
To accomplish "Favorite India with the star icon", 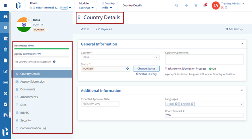I will [x=29, y=20].
